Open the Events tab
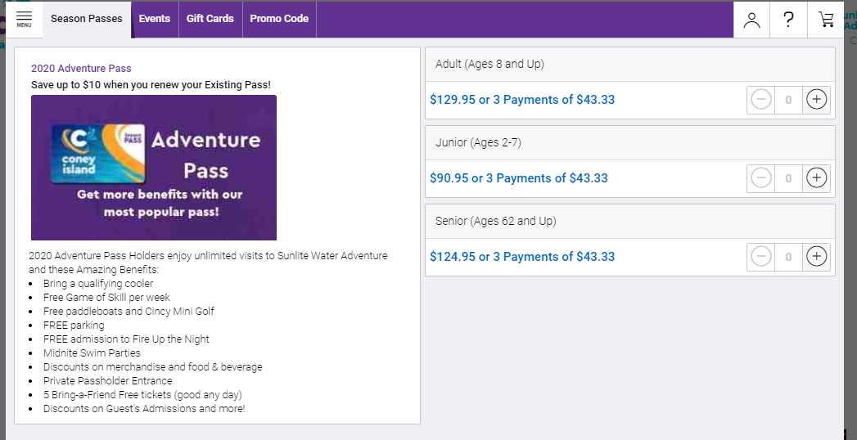Screen dimensions: 857x440 155,19
